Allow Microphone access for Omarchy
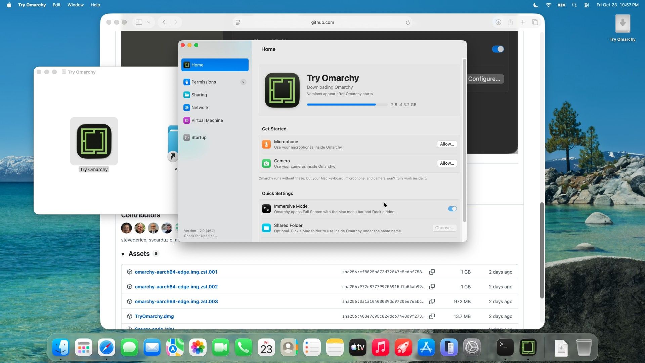The height and width of the screenshot is (363, 645). [447, 144]
